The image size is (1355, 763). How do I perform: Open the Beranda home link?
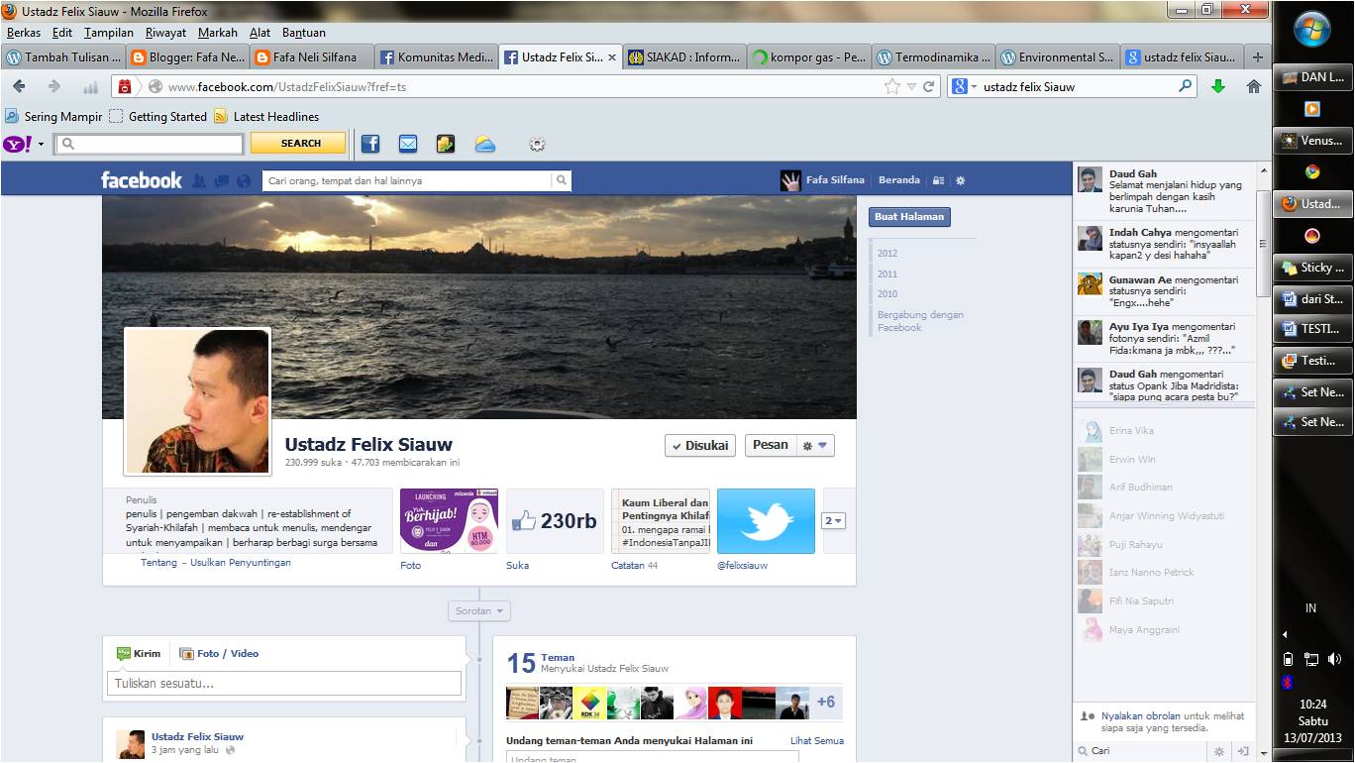899,180
